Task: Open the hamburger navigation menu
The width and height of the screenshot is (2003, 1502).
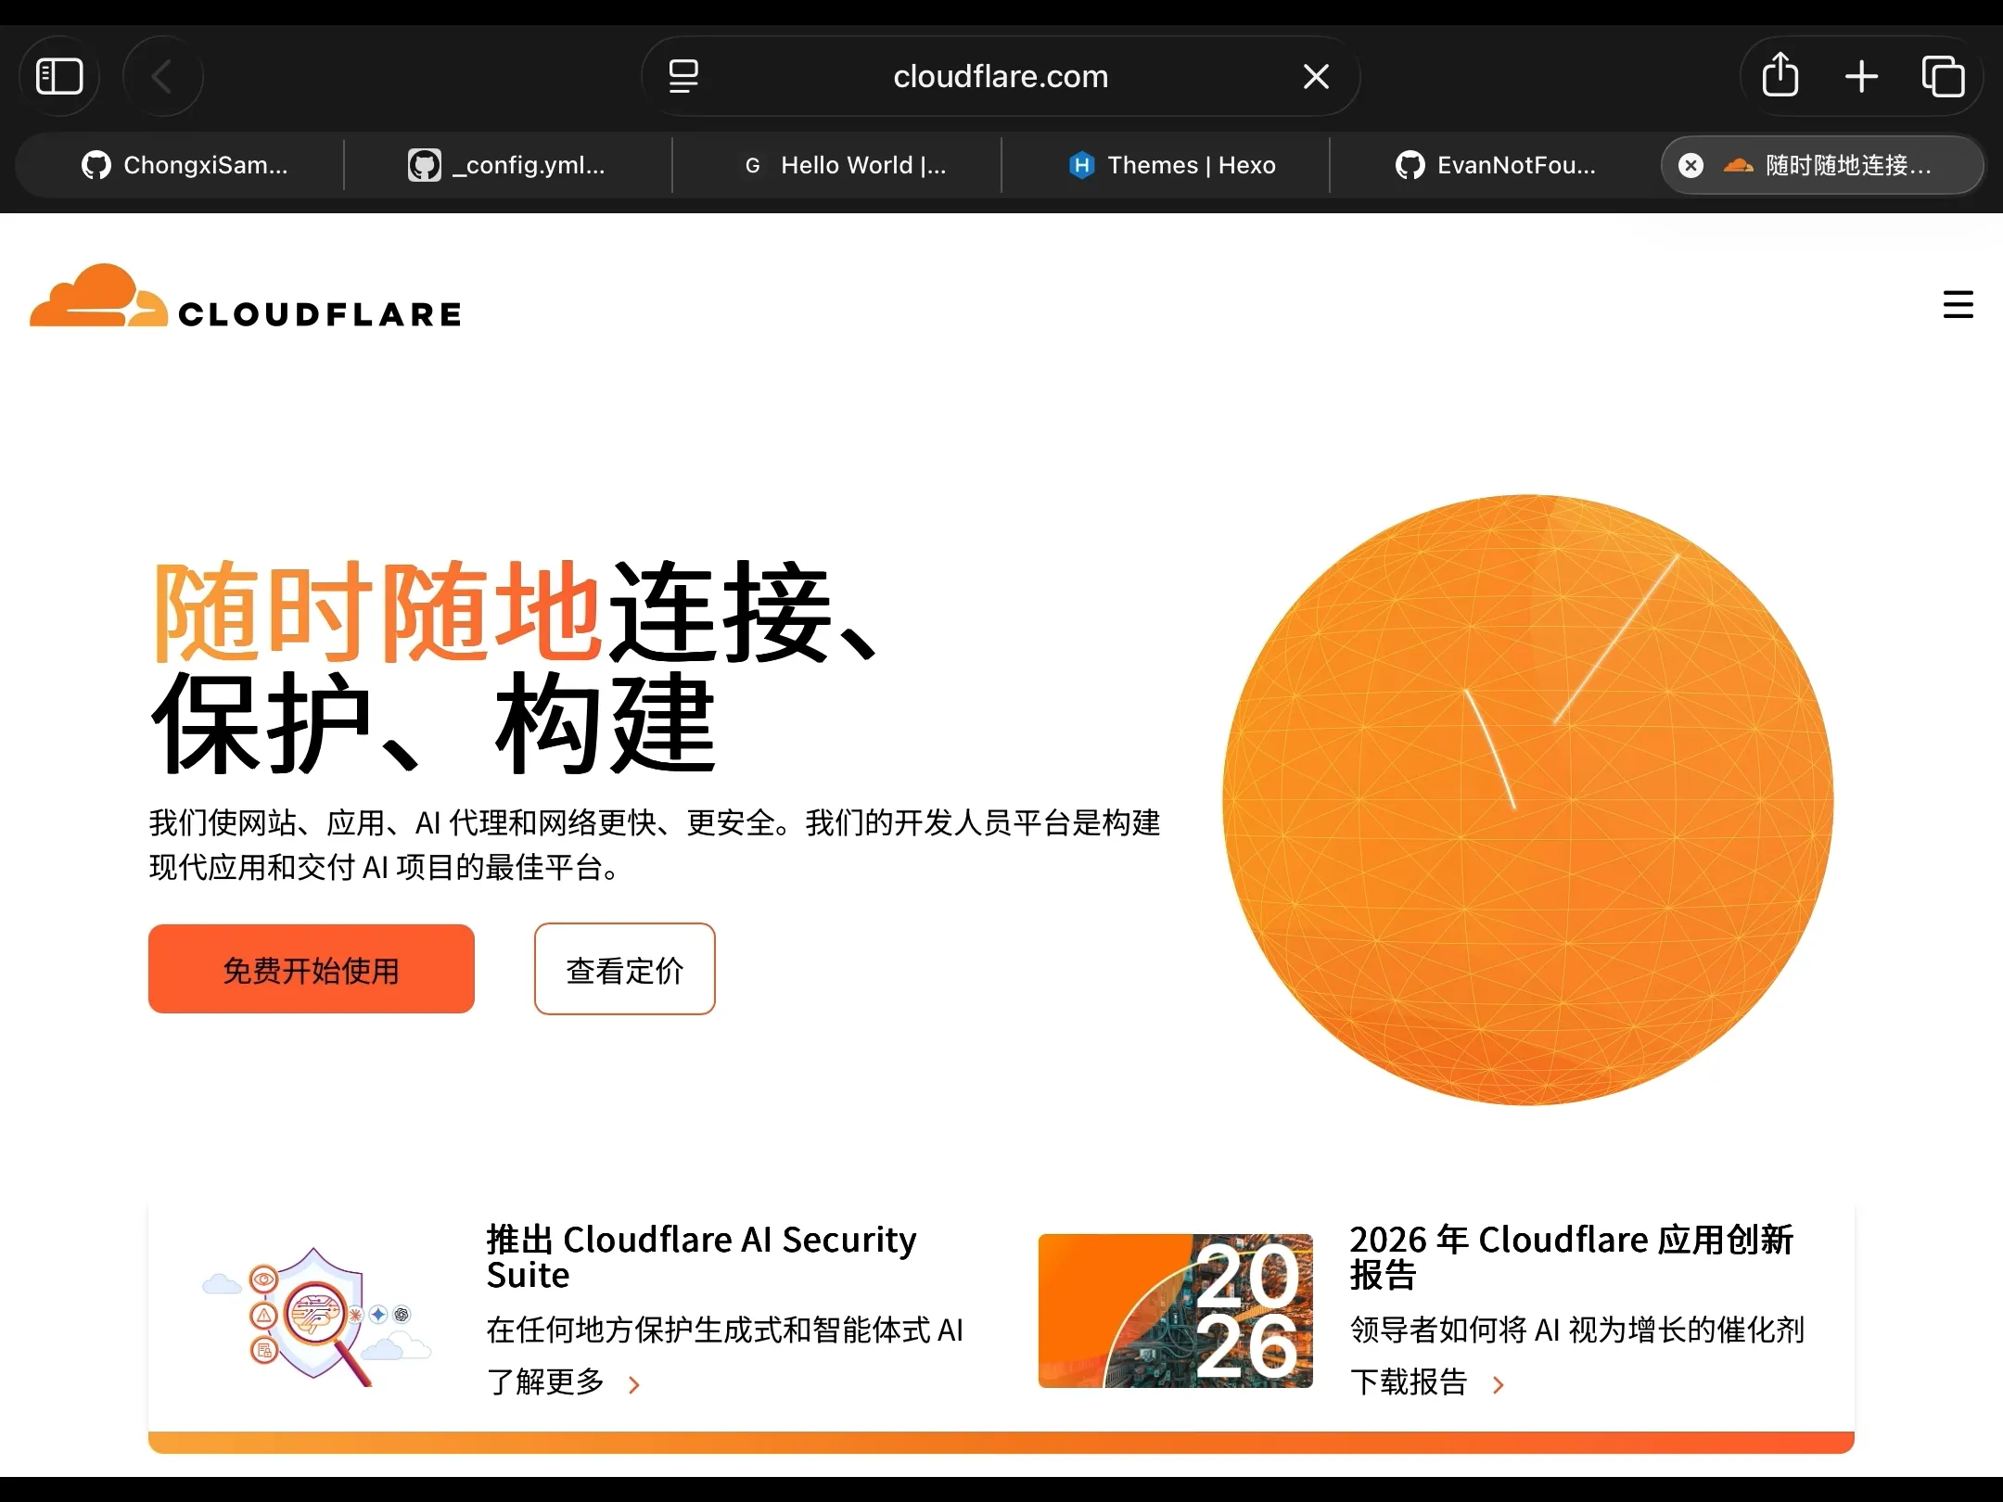Action: [x=1958, y=305]
